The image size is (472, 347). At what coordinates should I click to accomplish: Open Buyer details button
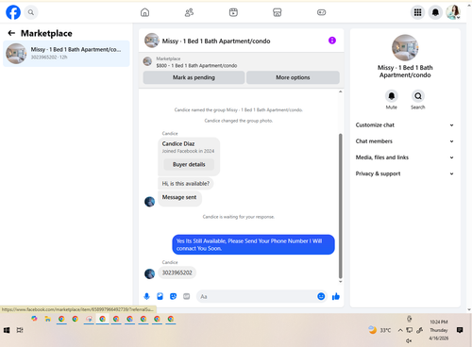[x=189, y=164]
